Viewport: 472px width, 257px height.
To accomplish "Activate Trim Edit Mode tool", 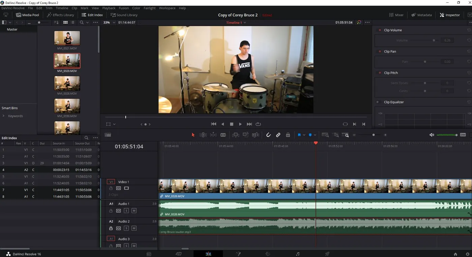I will (203, 135).
